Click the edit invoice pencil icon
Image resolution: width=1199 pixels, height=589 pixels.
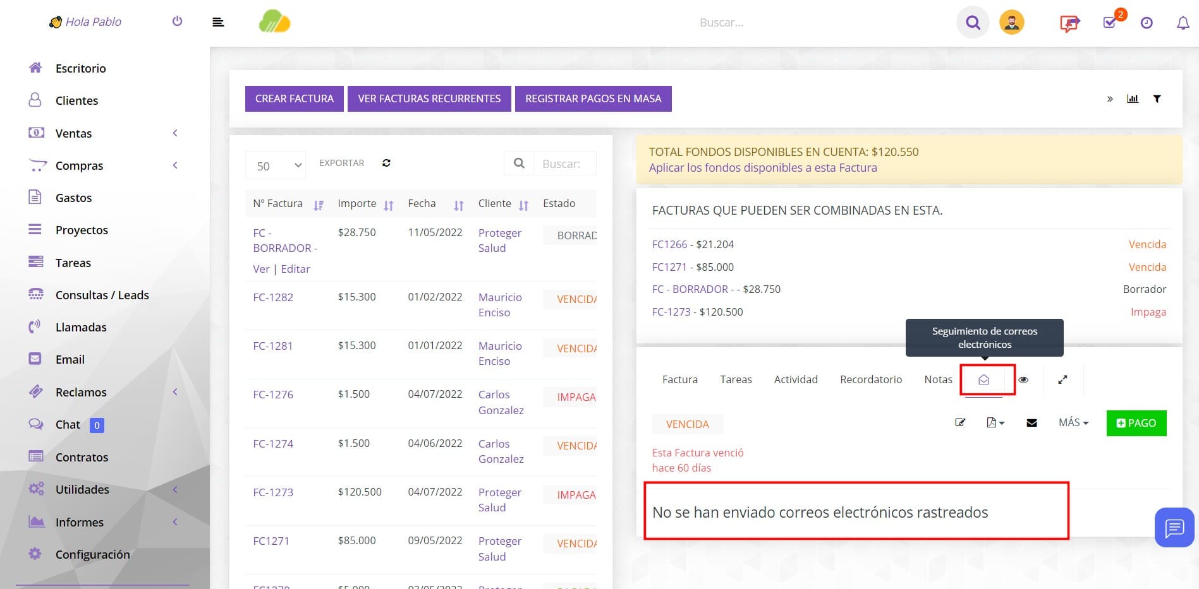coord(959,423)
